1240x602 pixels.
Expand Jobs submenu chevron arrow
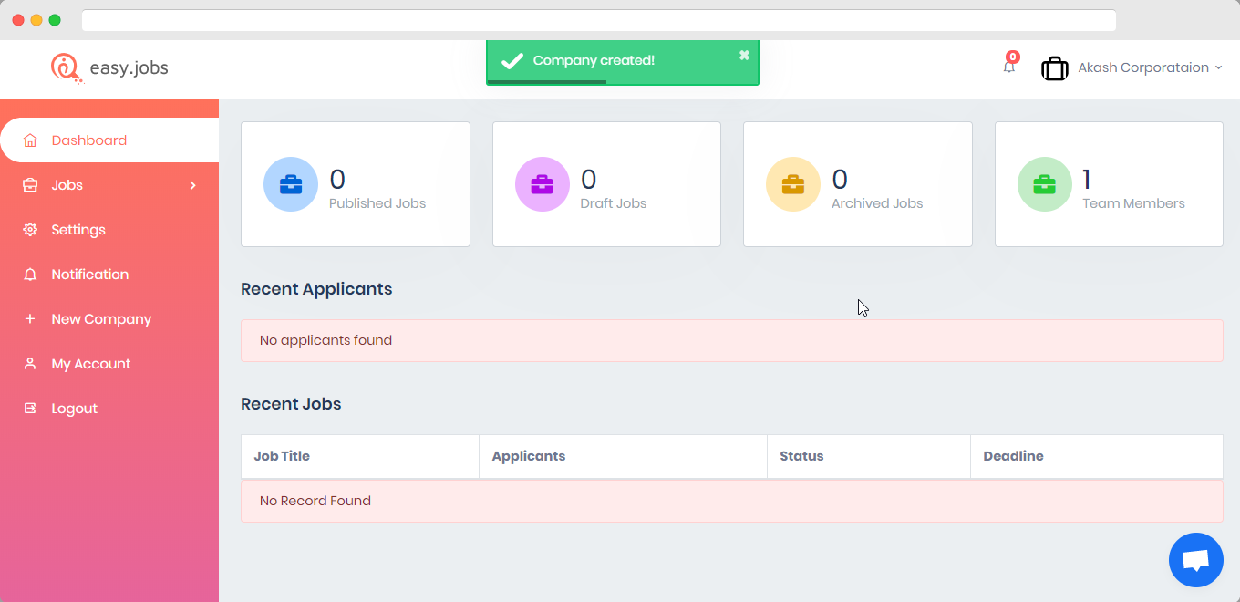[192, 185]
